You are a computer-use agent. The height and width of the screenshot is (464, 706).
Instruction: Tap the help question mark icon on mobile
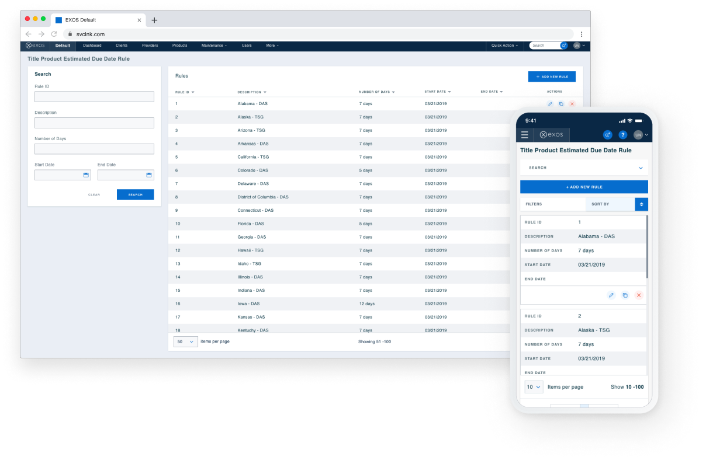(623, 135)
